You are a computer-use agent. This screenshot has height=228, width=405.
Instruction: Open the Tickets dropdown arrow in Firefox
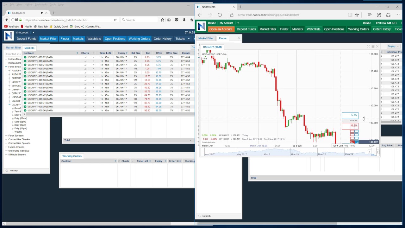click(x=189, y=39)
